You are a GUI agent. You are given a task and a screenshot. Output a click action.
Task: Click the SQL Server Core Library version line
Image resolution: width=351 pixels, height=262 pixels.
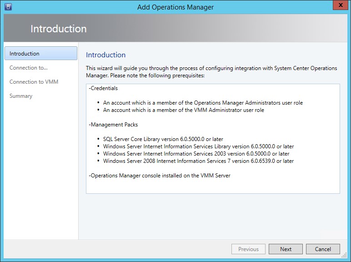[x=163, y=139]
